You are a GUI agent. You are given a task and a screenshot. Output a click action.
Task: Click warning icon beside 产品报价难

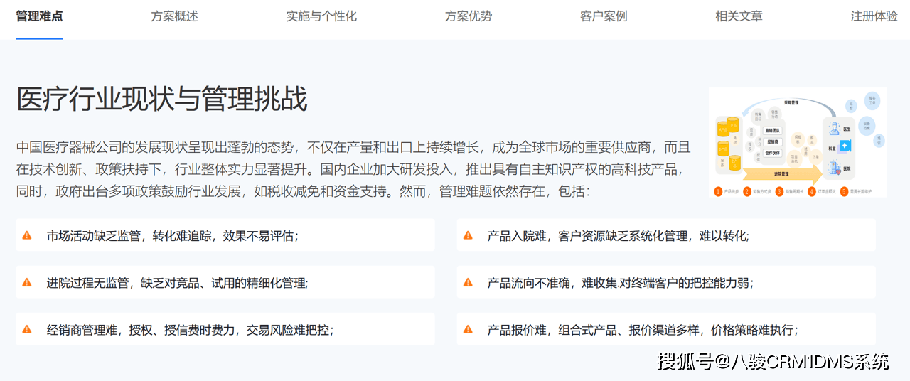coord(468,329)
